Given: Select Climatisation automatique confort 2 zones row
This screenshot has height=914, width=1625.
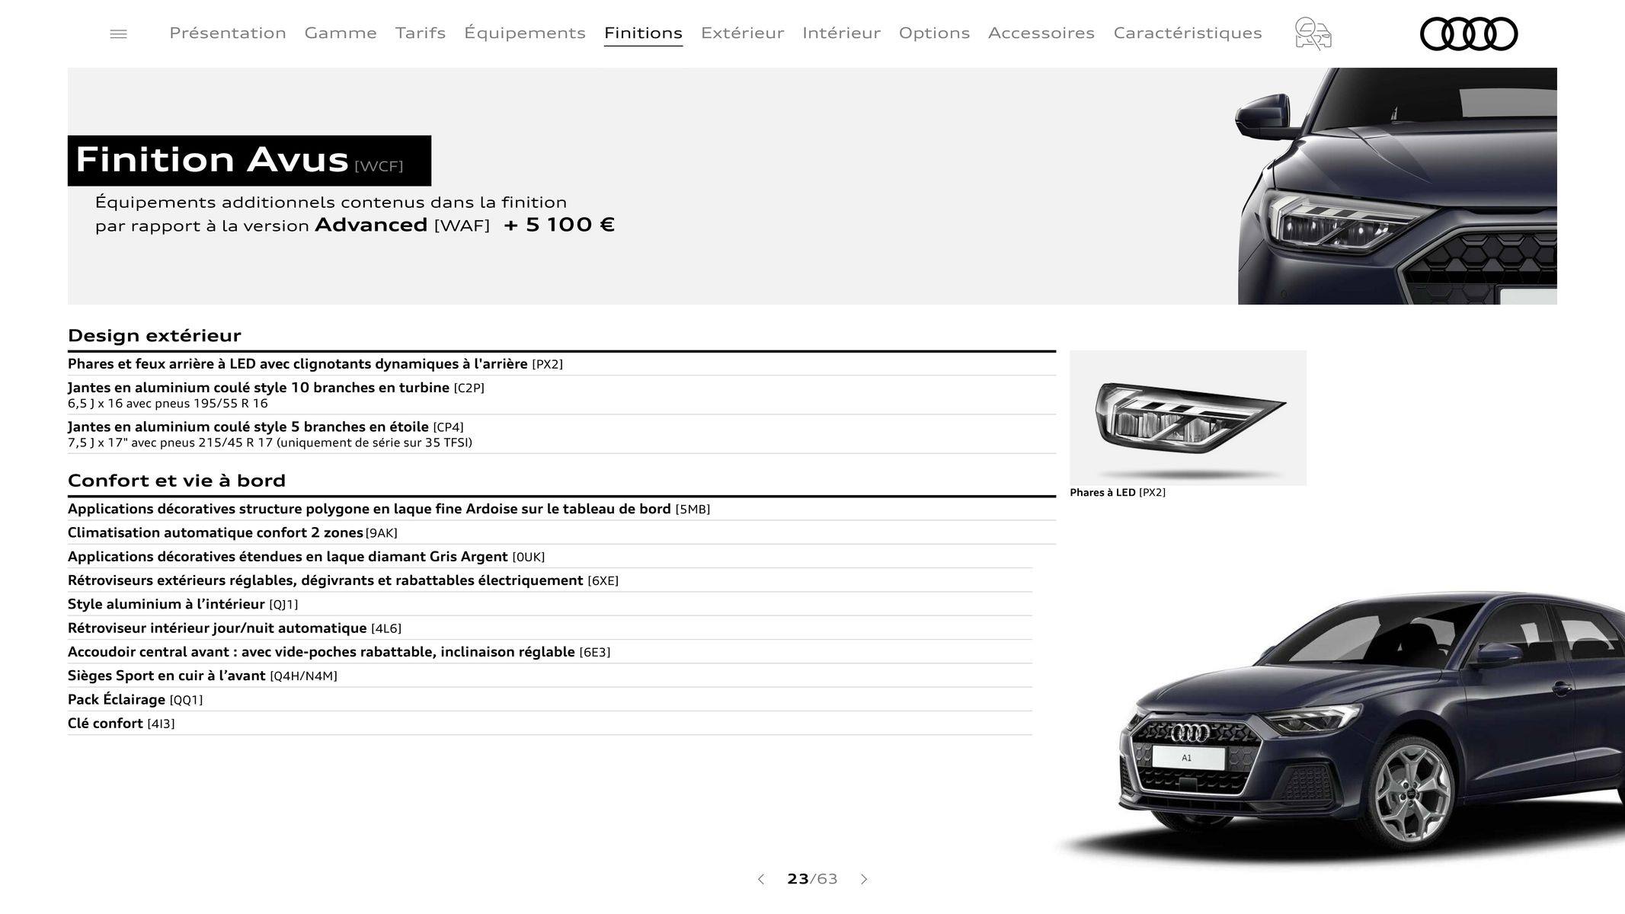Looking at the screenshot, I should tap(561, 532).
